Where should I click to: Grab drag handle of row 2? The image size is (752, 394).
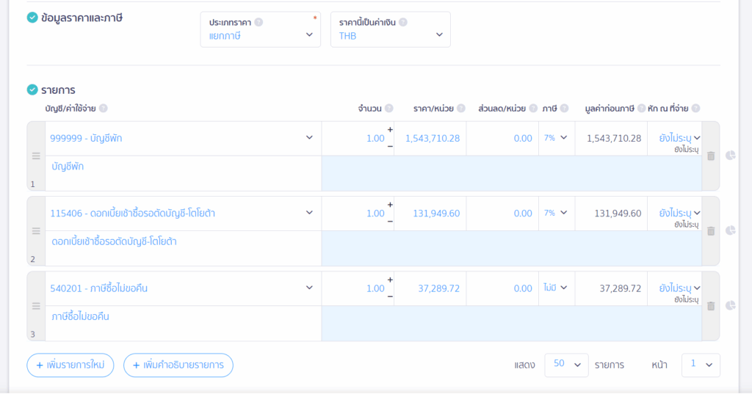click(36, 231)
